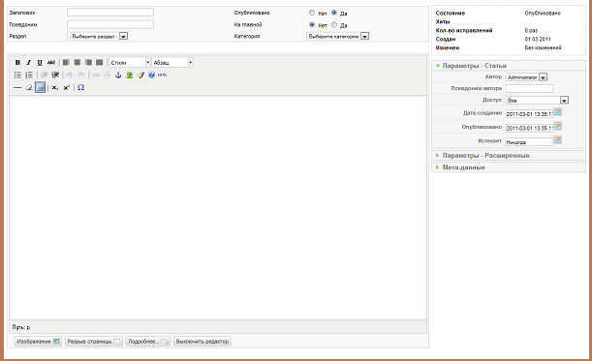Viewport: 592px width, 361px height.
Task: Toggle visual aids/guidelines icon
Action: 40,87
